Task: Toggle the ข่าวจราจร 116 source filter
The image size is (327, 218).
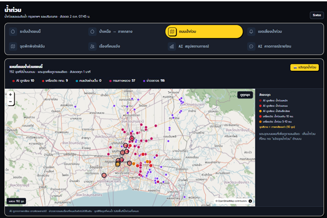Action: tap(154, 81)
